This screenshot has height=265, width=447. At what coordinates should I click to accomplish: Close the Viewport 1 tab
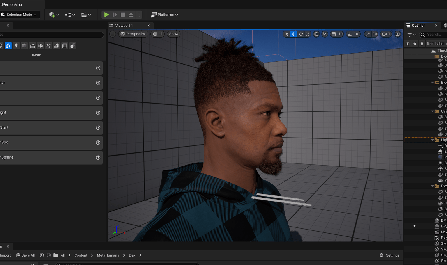pos(148,26)
